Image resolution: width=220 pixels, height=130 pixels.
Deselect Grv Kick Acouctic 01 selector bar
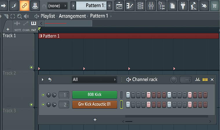pyautogui.click(x=121, y=104)
